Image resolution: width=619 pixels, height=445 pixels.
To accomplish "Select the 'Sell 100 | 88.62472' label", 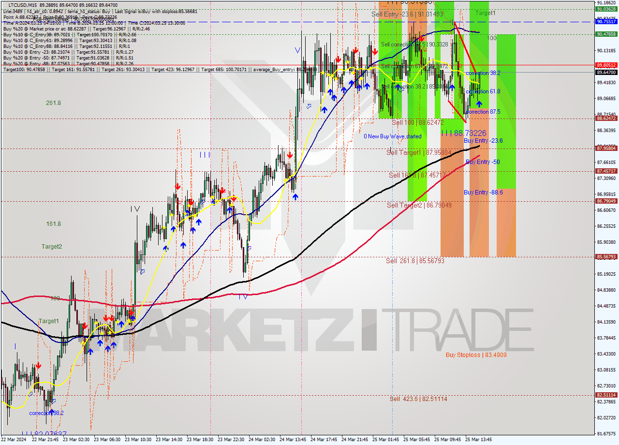I will [x=418, y=122].
